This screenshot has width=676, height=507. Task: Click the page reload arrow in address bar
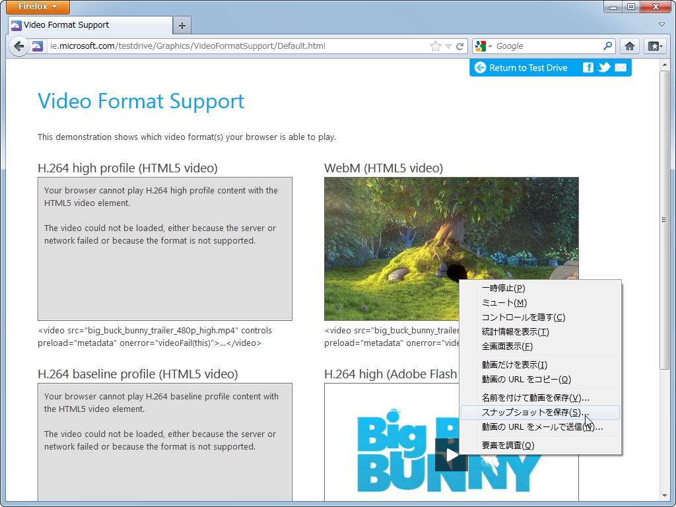pyautogui.click(x=460, y=46)
